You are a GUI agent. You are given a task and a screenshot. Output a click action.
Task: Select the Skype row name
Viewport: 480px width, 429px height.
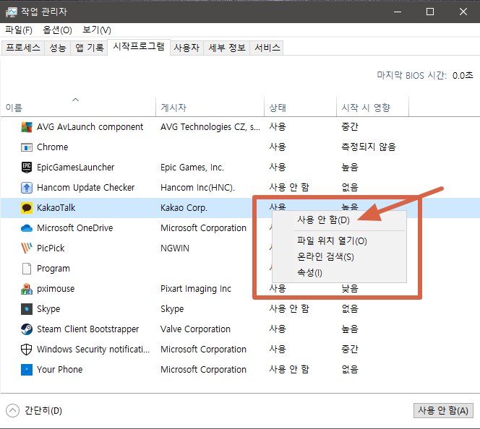tap(48, 309)
